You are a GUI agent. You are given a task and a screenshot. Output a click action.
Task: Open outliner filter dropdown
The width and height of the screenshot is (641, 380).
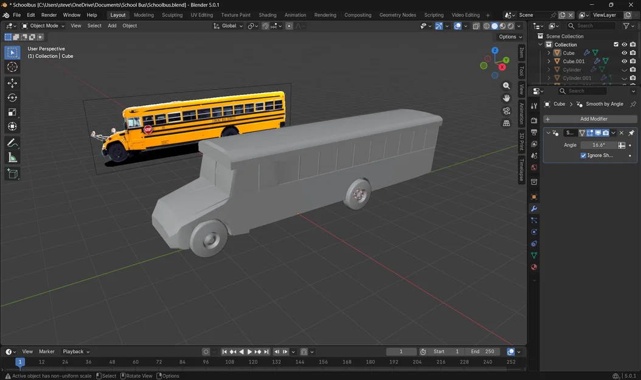629,26
